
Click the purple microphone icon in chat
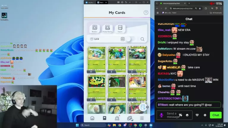click(x=161, y=115)
